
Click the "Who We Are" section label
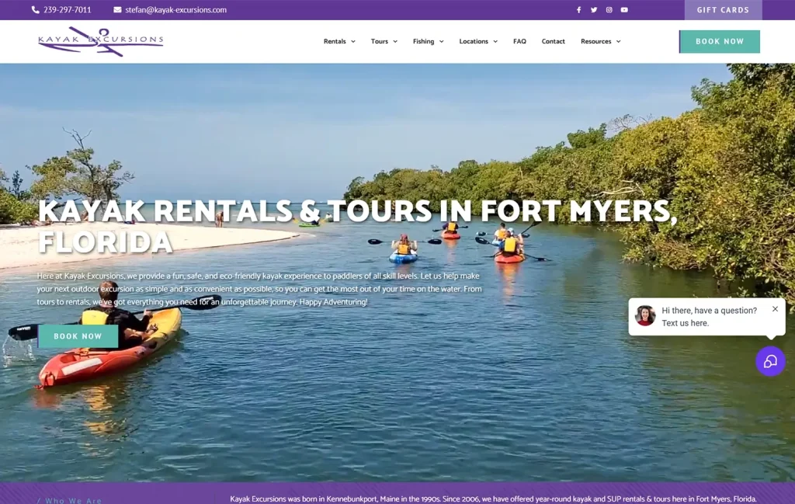point(70,500)
